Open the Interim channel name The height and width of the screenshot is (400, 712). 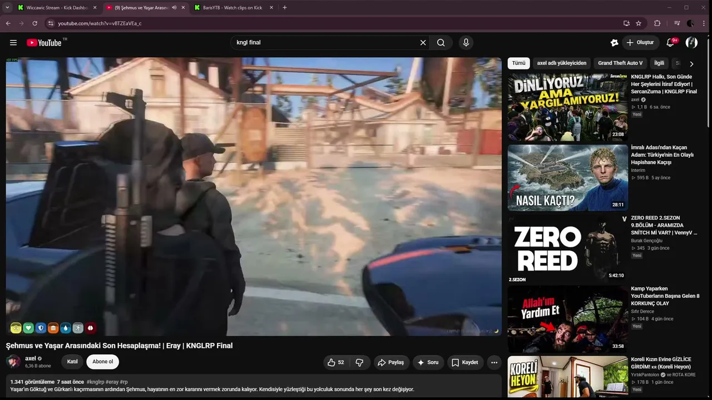[638, 170]
